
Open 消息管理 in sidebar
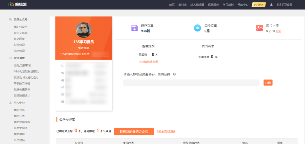point(19,51)
